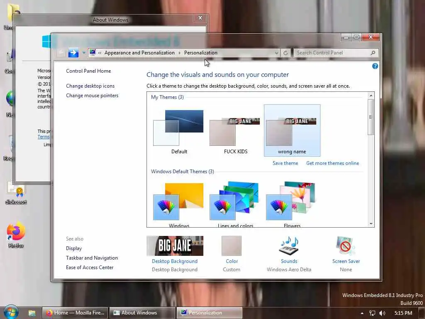Open the volume tray icon
The height and width of the screenshot is (319, 425).
(382, 313)
